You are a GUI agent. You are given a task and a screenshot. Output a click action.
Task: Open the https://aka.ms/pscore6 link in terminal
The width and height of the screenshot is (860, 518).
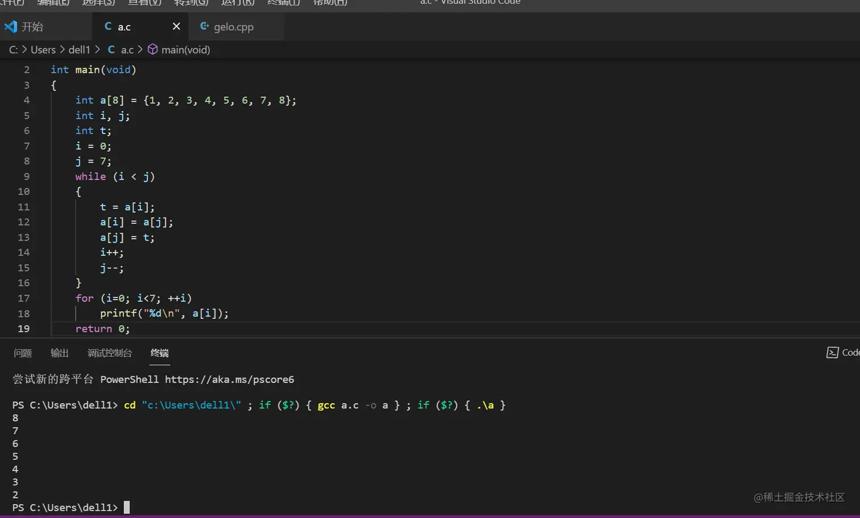click(230, 380)
